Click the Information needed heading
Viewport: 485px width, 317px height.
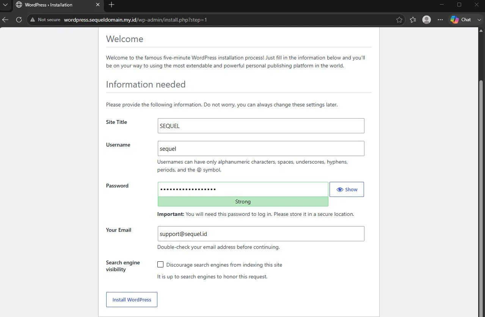point(146,84)
